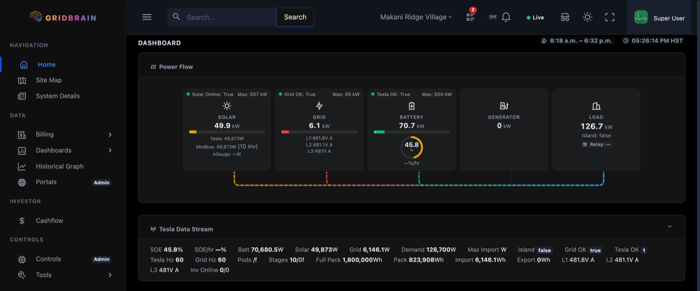Expand the Tools submenu chevron
Image resolution: width=700 pixels, height=291 pixels.
click(x=110, y=275)
